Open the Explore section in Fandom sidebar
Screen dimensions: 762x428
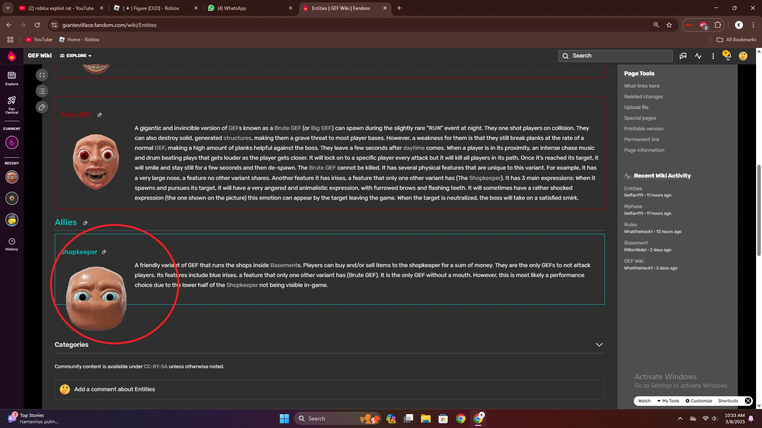(12, 78)
